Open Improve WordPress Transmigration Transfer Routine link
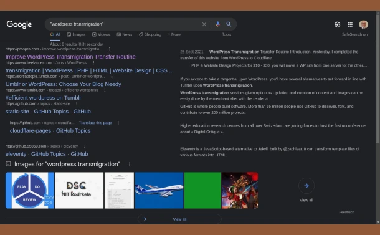380x235 pixels. 70,57
